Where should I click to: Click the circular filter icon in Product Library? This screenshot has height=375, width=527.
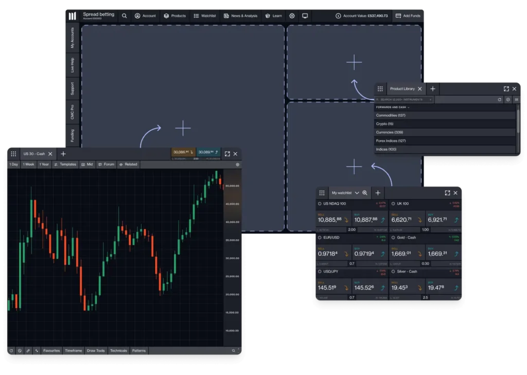(x=508, y=99)
